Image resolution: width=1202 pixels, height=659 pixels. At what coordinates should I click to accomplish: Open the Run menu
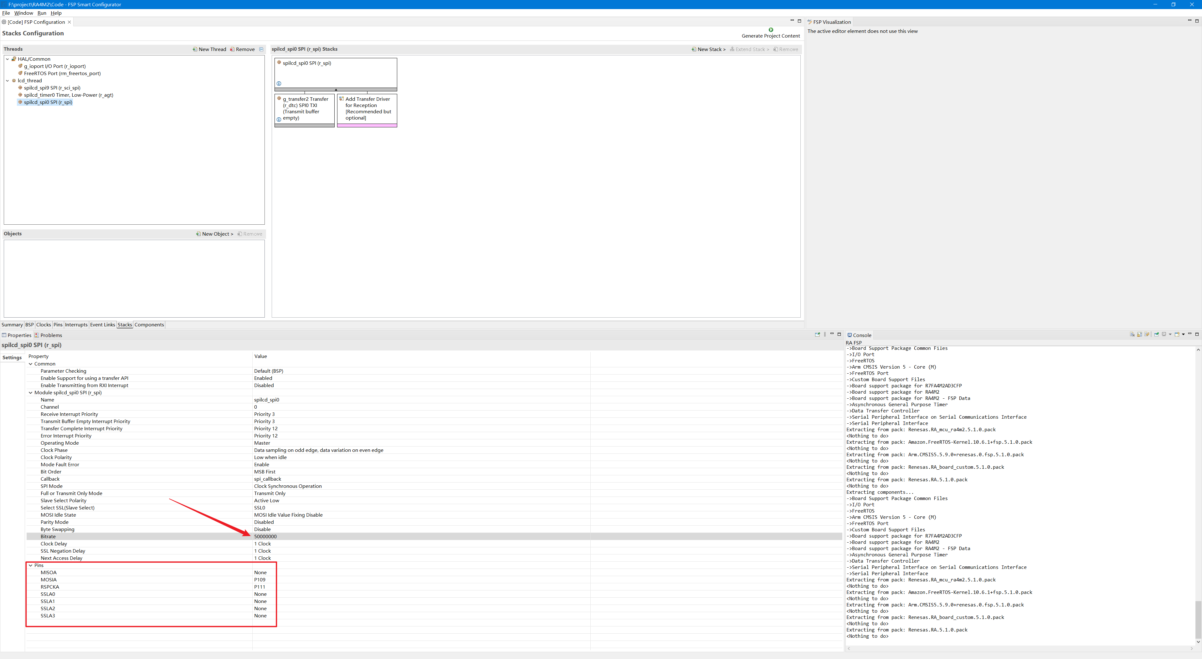(42, 13)
